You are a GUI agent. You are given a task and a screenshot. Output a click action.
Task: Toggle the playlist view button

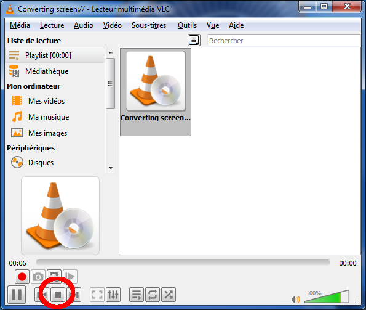137,295
